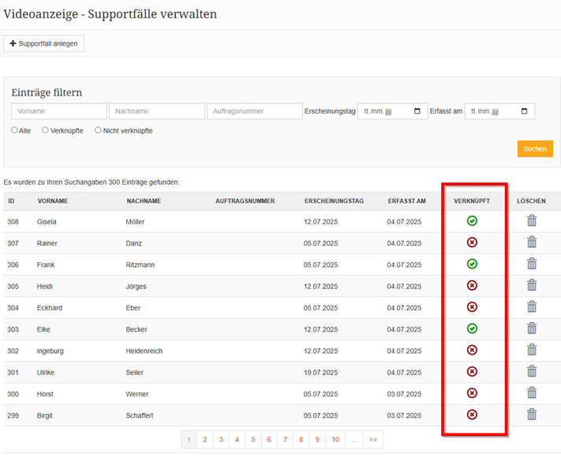This screenshot has width=561, height=462.
Task: Click the date 19.07.2025 in Seiler row
Action: pos(320,373)
